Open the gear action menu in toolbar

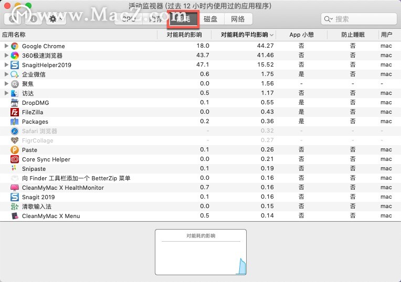pyautogui.click(x=56, y=19)
